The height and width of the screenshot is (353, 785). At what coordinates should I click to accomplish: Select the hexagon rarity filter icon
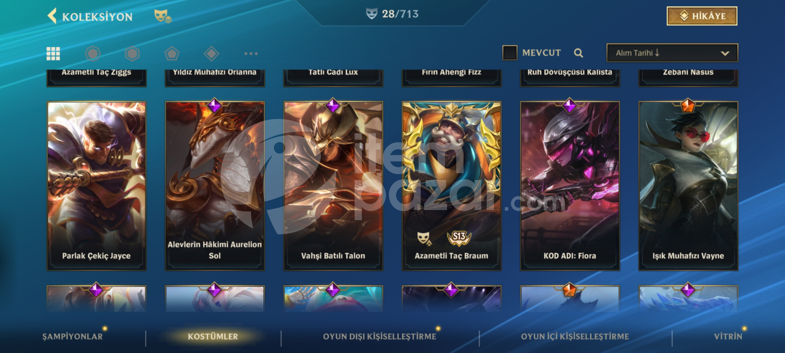click(x=132, y=54)
